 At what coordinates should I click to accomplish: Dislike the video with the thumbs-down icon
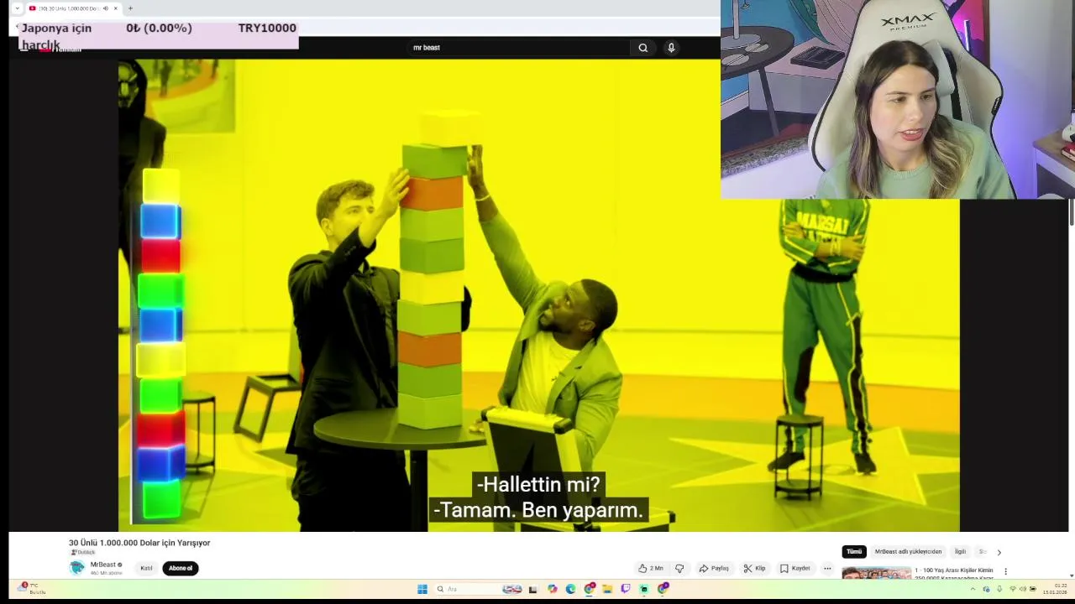pyautogui.click(x=679, y=568)
